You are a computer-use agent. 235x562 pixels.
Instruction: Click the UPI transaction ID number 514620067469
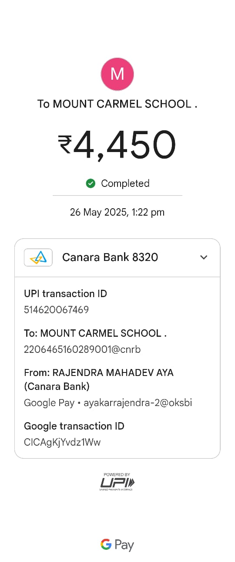pyautogui.click(x=57, y=310)
